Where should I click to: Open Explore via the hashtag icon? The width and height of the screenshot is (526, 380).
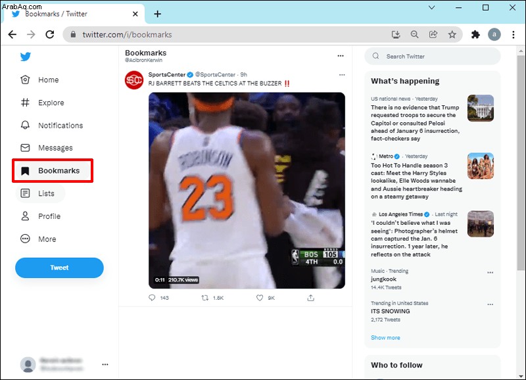25,103
